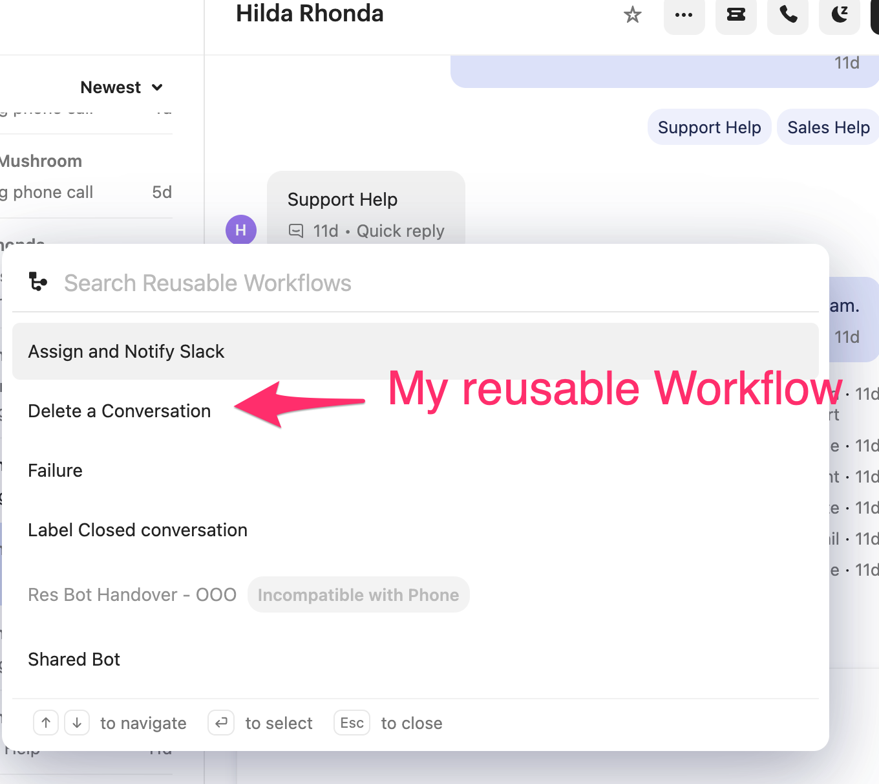The height and width of the screenshot is (784, 879).
Task: Star the Hilda Rhonda conversation
Action: point(632,14)
